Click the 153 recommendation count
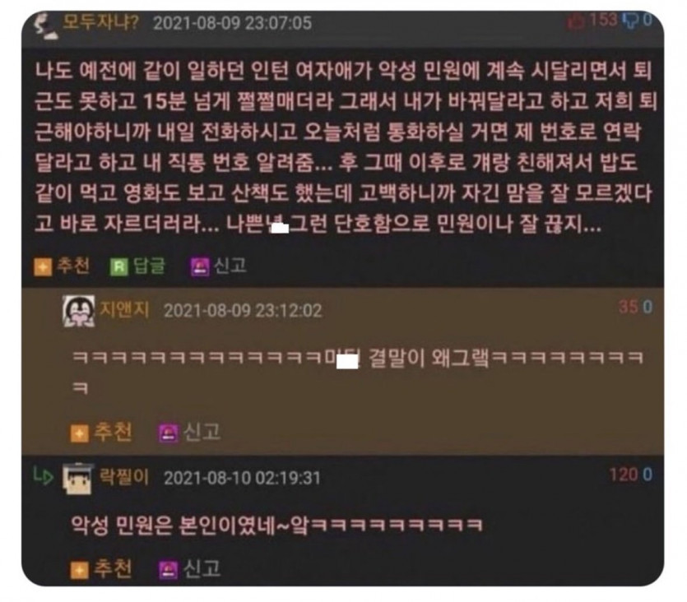Viewport: 687px width, 602px height. 604,20
